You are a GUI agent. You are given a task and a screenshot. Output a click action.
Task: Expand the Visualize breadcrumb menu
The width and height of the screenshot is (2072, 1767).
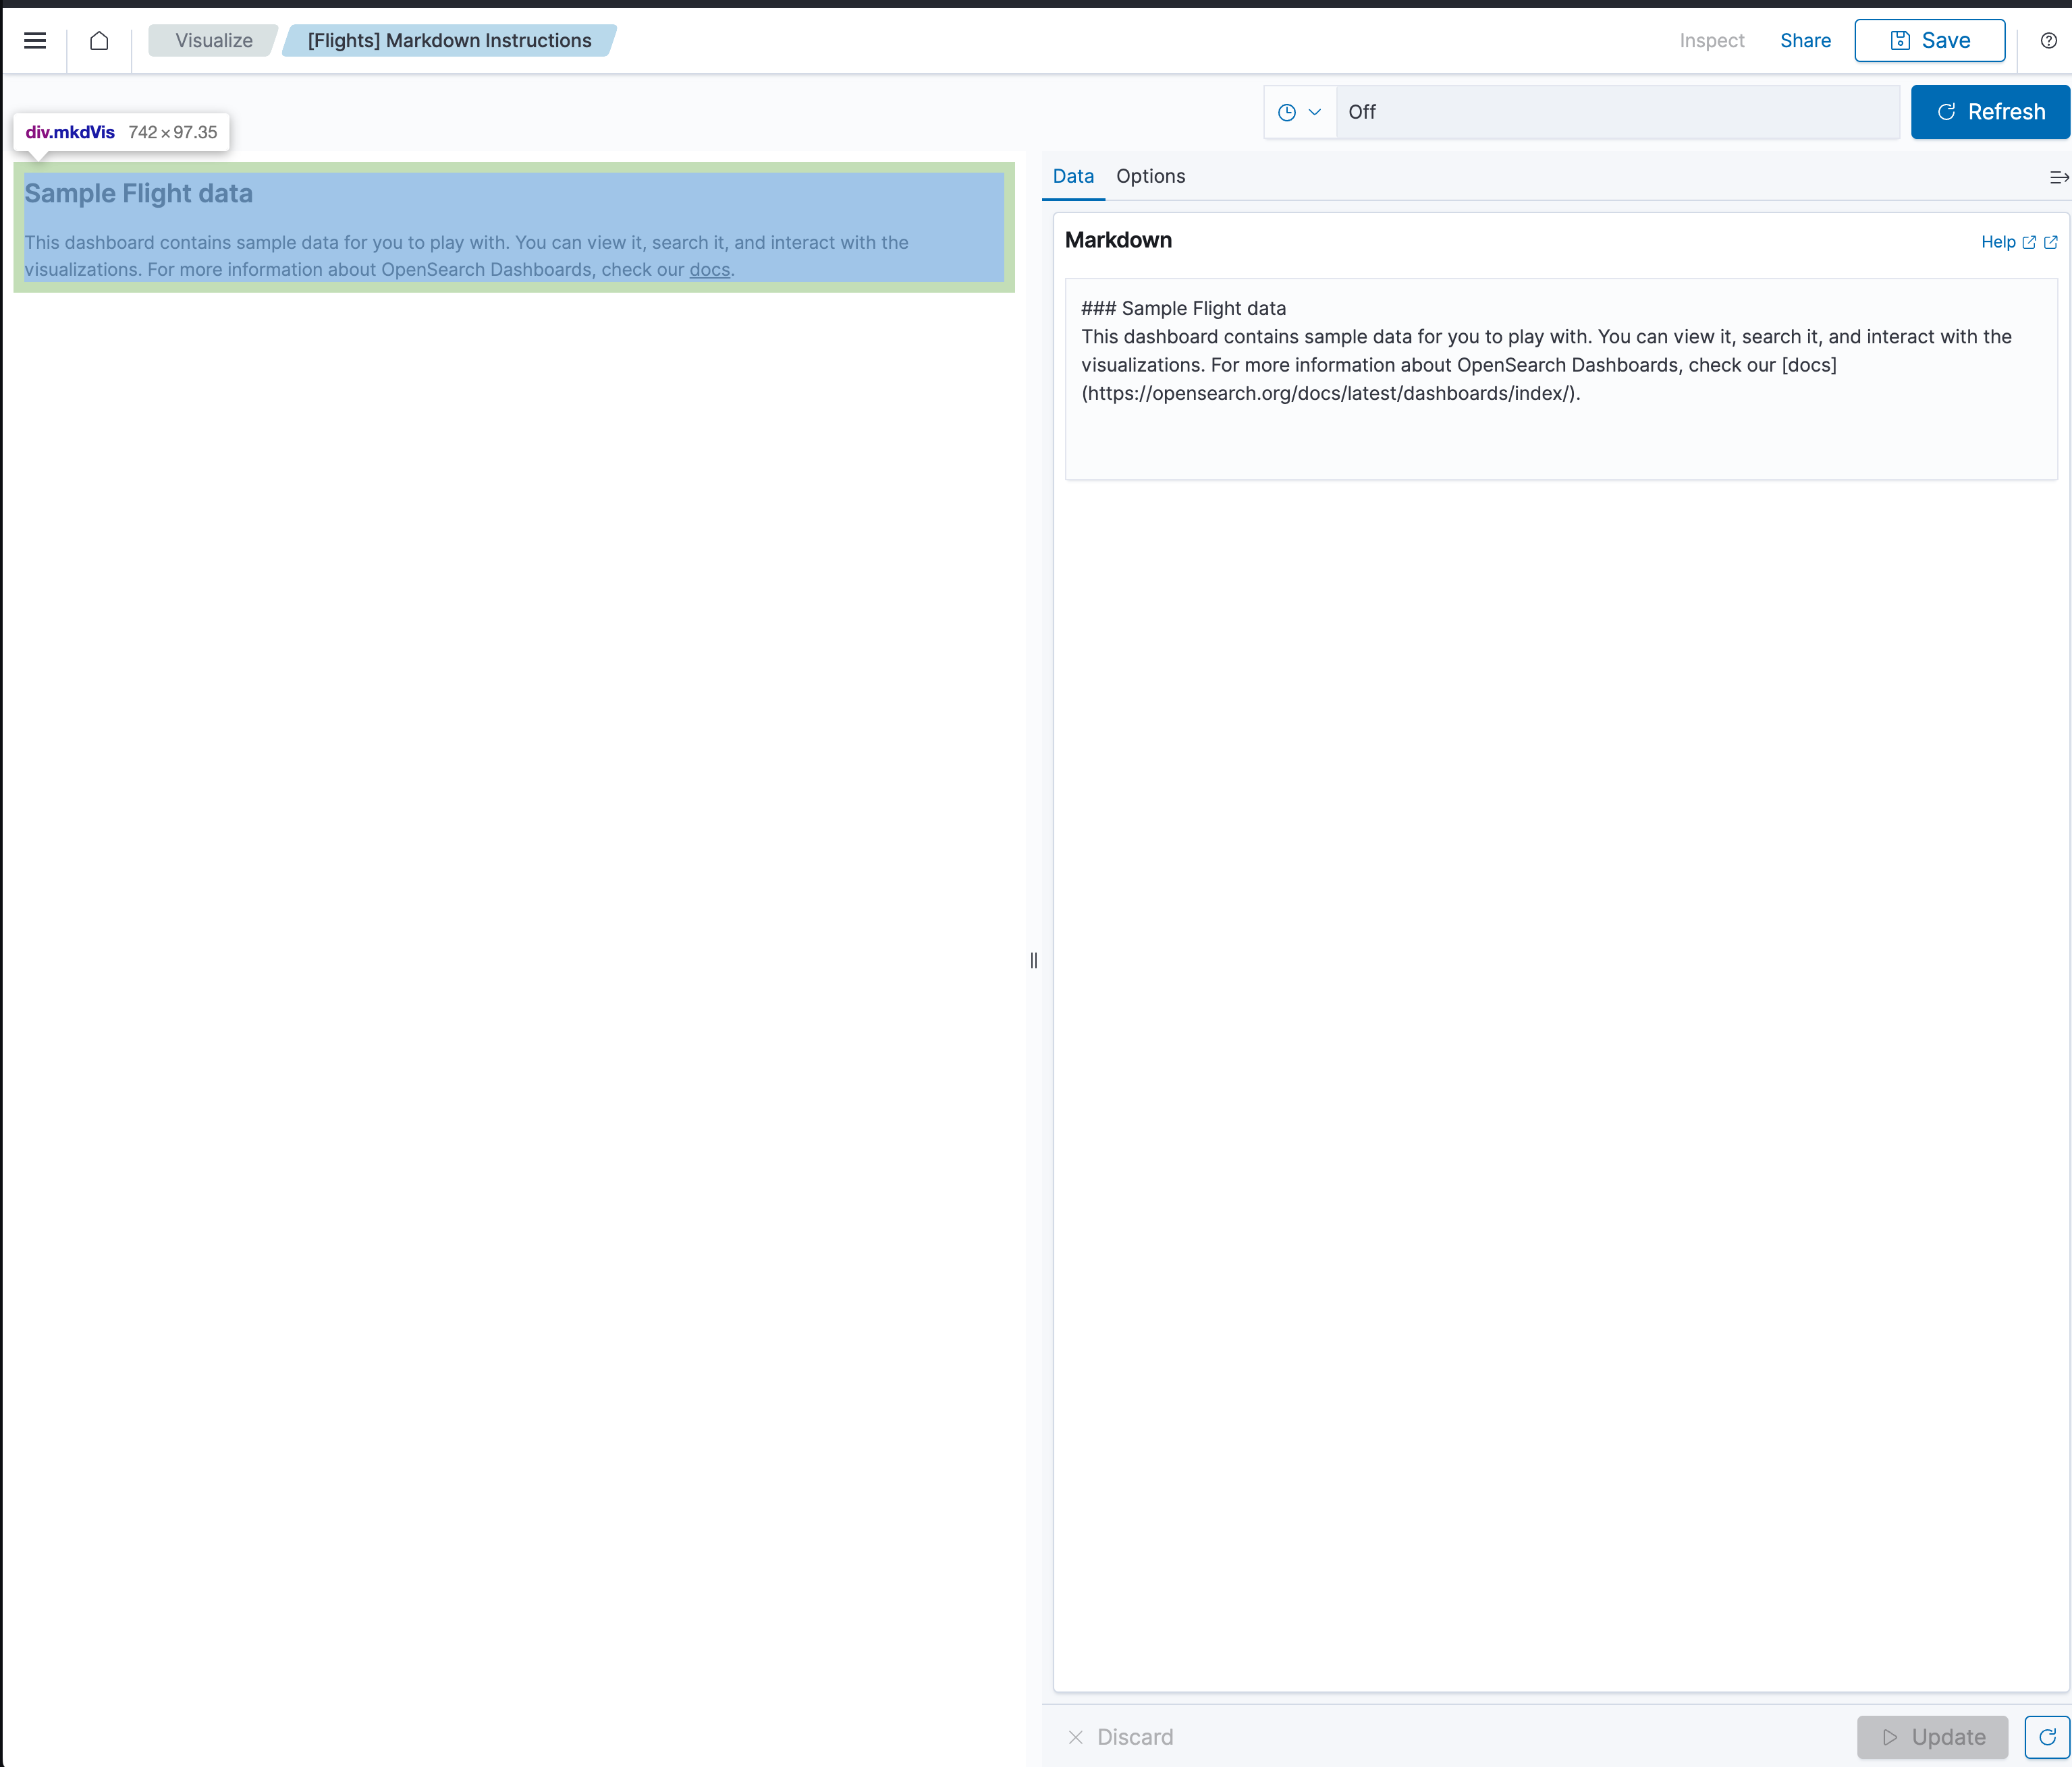[x=213, y=40]
